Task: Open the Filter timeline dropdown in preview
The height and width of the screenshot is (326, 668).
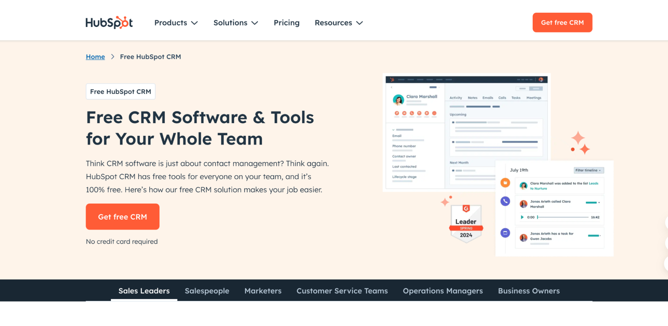Action: 589,170
